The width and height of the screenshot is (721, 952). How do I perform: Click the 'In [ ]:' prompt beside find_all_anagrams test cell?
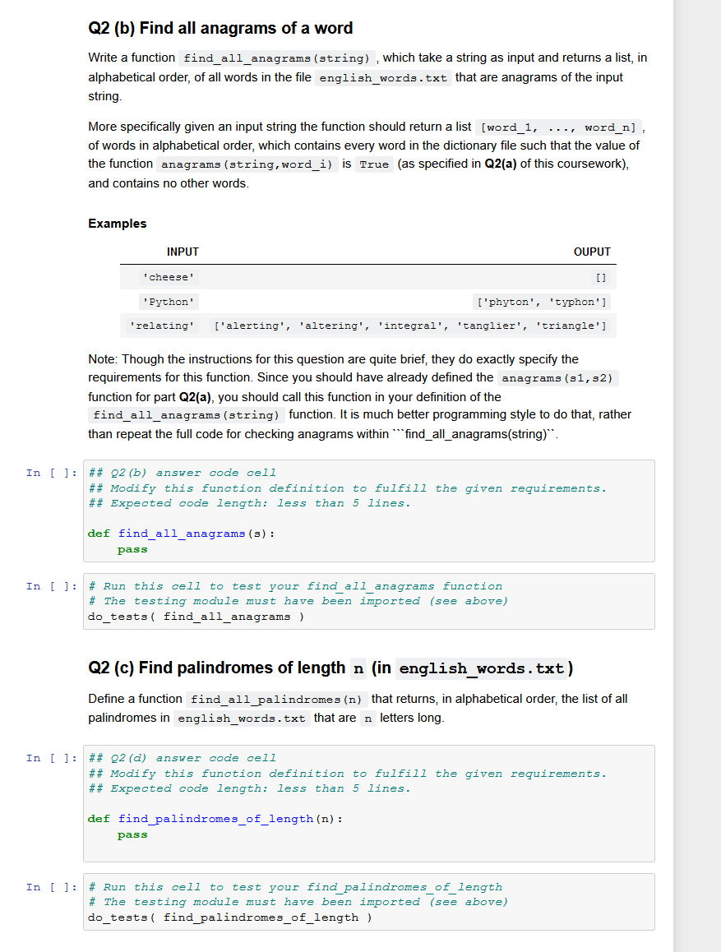coord(52,586)
